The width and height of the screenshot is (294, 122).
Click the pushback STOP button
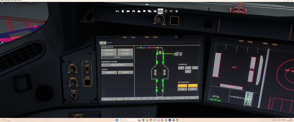[188, 68]
